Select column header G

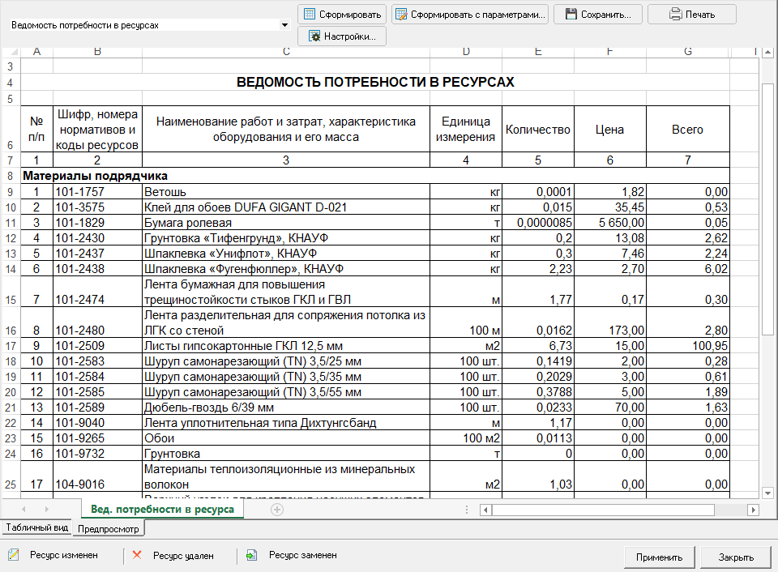pos(688,52)
